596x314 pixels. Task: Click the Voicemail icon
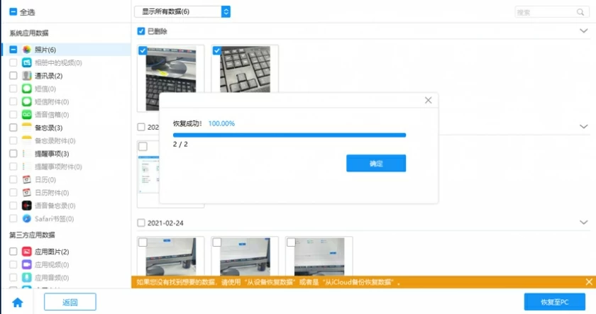click(27, 114)
